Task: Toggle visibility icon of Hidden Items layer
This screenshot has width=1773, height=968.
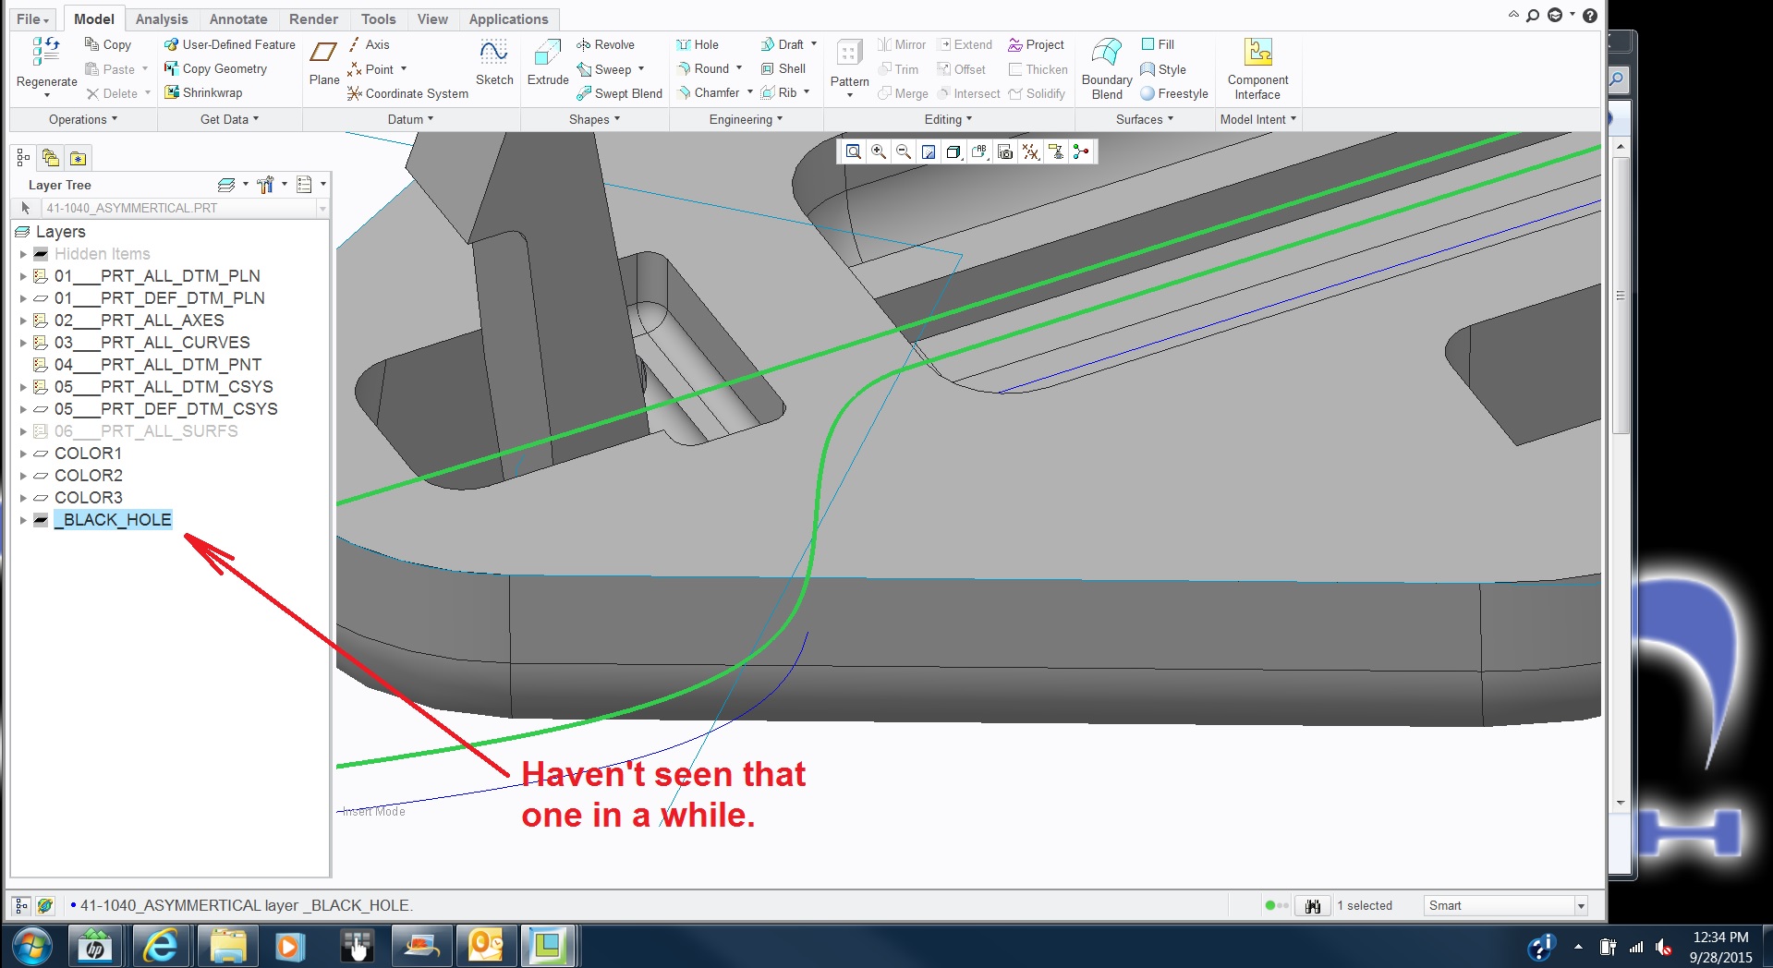Action: click(41, 254)
